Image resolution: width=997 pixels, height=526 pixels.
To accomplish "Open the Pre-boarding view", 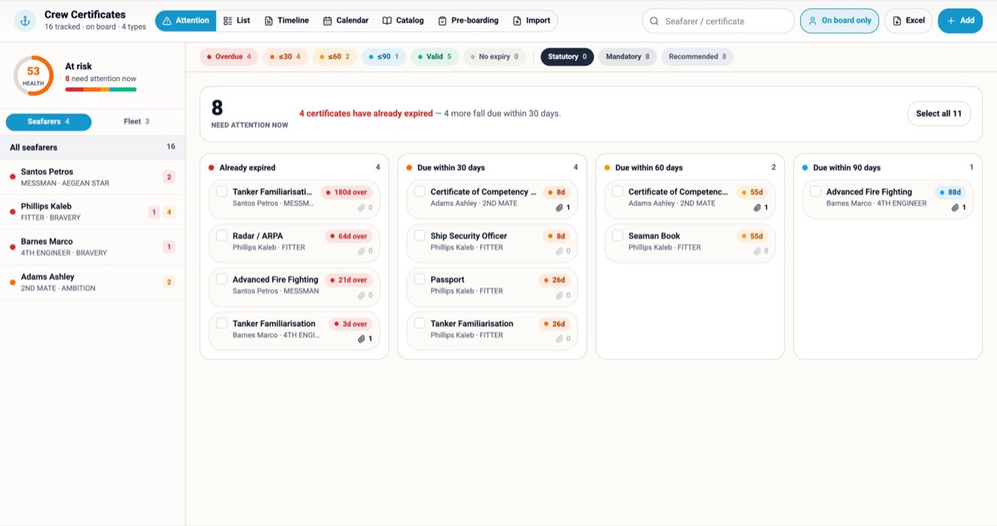I will (x=469, y=21).
